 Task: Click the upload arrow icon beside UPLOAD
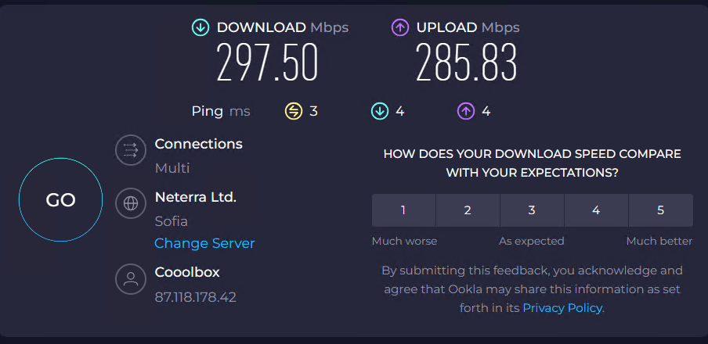(400, 27)
